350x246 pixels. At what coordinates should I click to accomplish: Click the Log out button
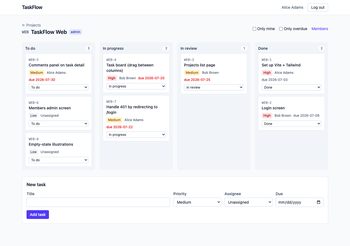(318, 7)
